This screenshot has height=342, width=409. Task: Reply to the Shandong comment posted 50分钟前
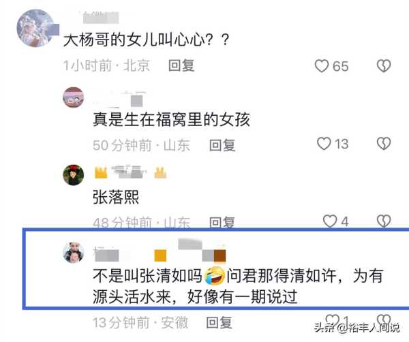222,145
